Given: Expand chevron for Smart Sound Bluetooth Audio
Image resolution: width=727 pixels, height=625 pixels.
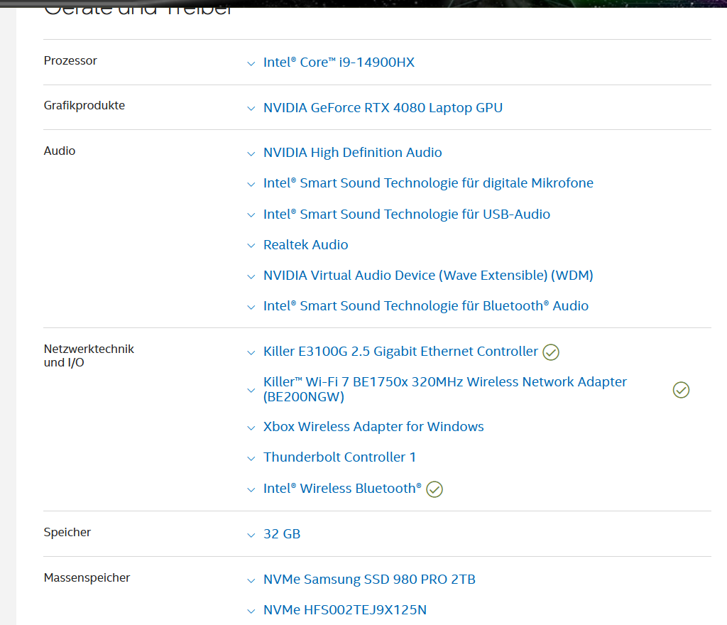Looking at the screenshot, I should (x=251, y=307).
